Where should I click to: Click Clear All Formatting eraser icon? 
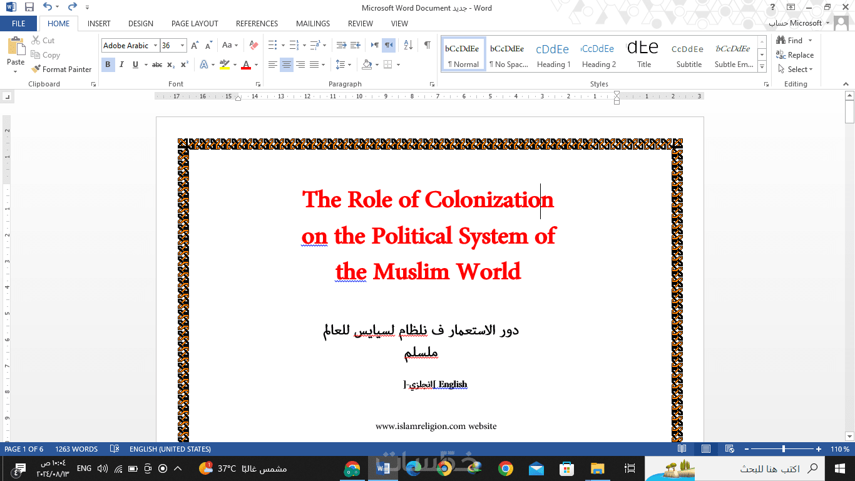coord(253,45)
